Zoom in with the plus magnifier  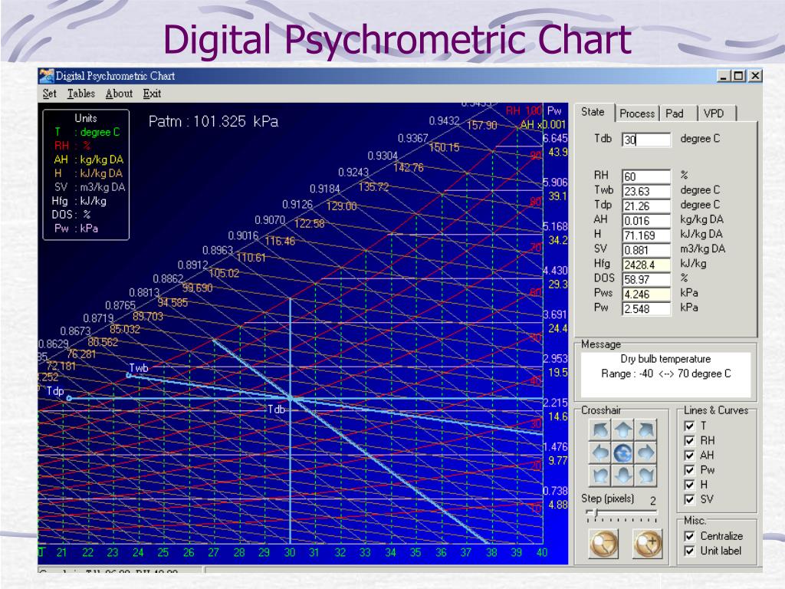pyautogui.click(x=647, y=544)
